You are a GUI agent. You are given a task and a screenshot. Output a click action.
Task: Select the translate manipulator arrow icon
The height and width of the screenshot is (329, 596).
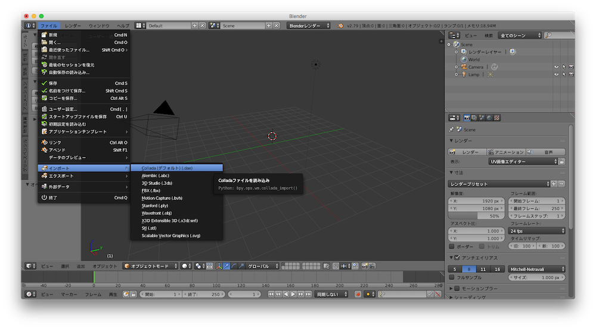pos(226,267)
